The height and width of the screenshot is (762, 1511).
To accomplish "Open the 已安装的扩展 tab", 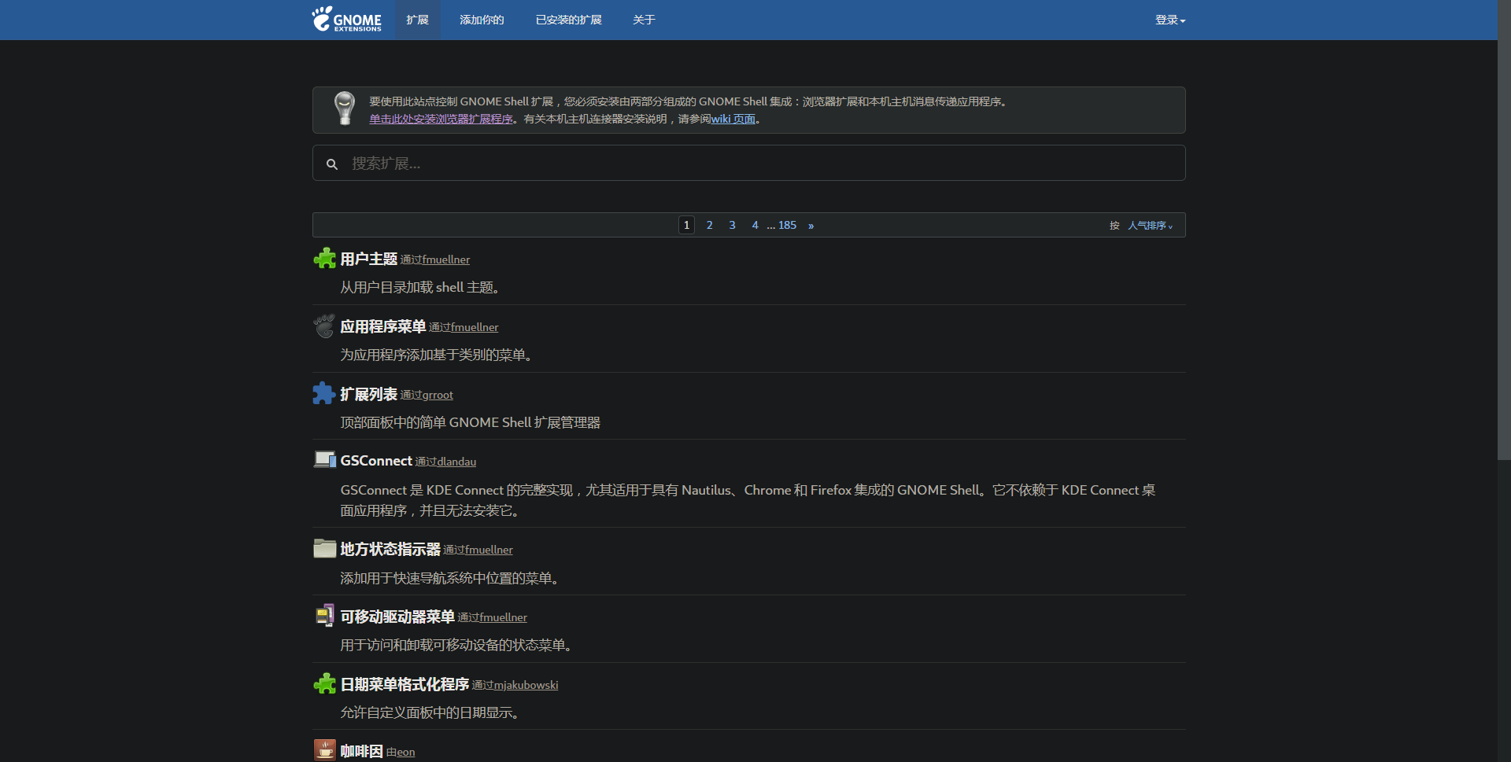I will 568,20.
